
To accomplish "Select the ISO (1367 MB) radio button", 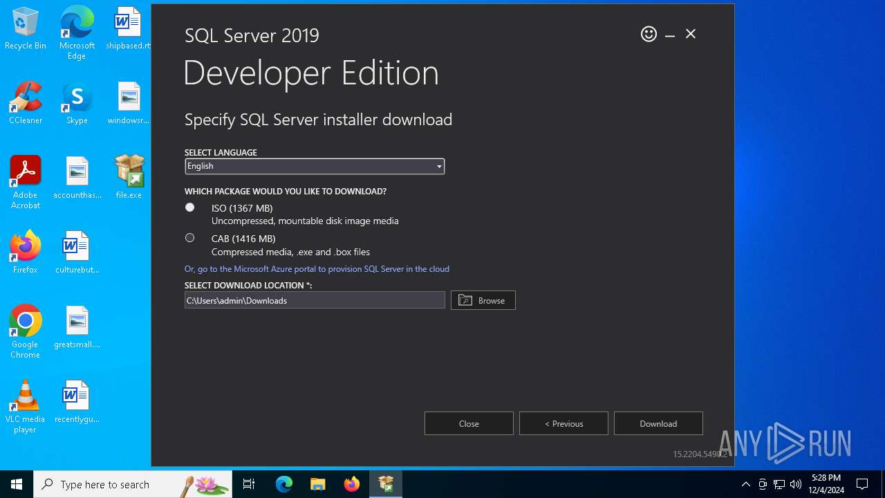I will [x=189, y=207].
